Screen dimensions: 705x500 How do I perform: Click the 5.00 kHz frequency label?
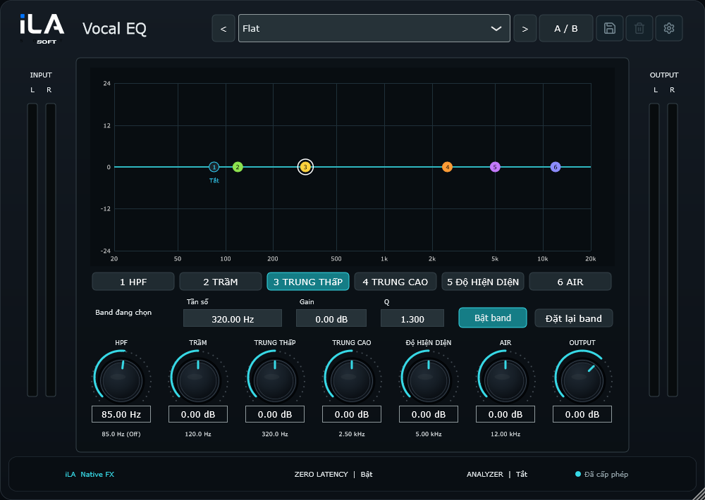pos(429,434)
